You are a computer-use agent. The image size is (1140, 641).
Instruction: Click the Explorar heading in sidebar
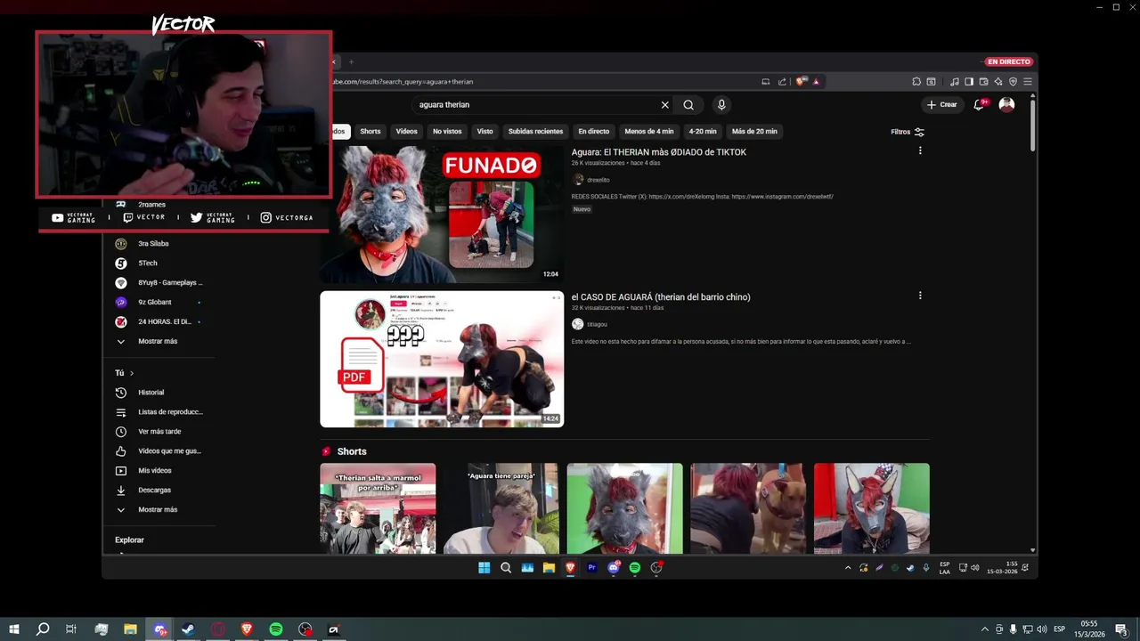pyautogui.click(x=129, y=540)
